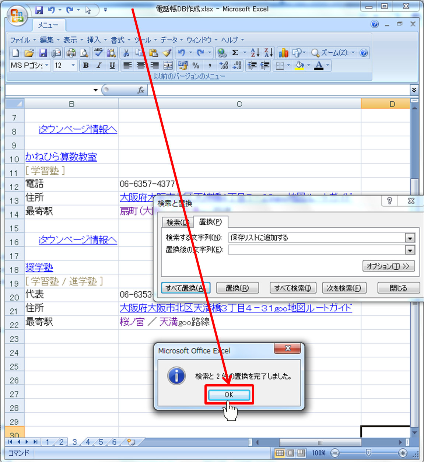Toggle Italic formatting
The image size is (424, 462).
coord(99,66)
